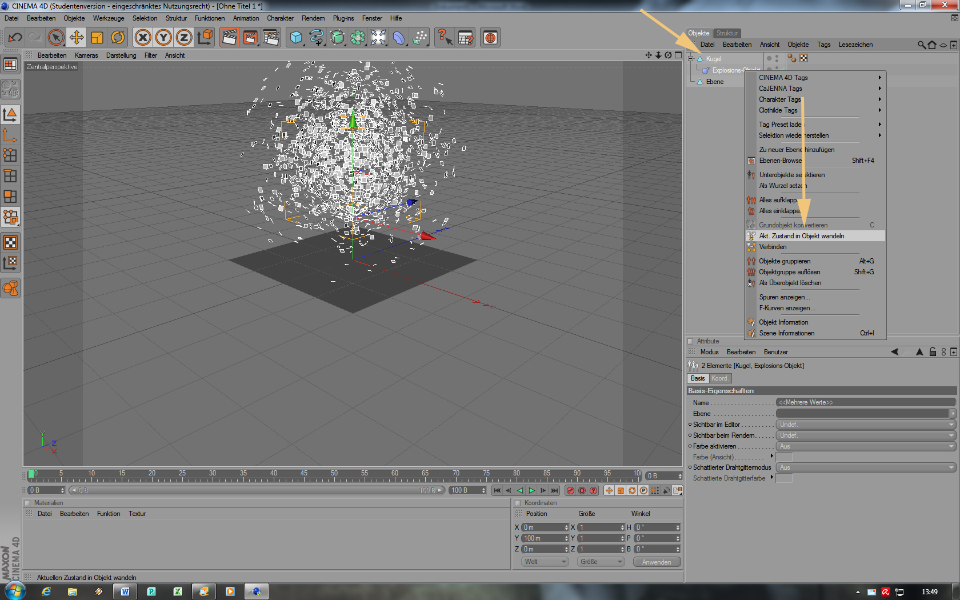Screen dimensions: 960x600
Task: Select the texture tool checkerboard icon
Action: click(x=10, y=242)
